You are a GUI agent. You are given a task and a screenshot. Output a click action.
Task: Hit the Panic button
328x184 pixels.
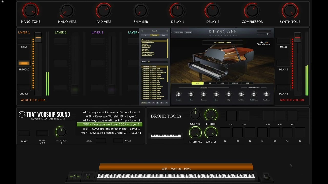pos(24,133)
